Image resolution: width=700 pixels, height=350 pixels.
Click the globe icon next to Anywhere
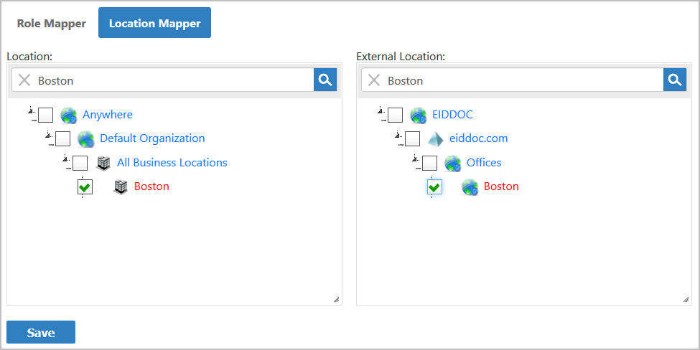pos(69,115)
